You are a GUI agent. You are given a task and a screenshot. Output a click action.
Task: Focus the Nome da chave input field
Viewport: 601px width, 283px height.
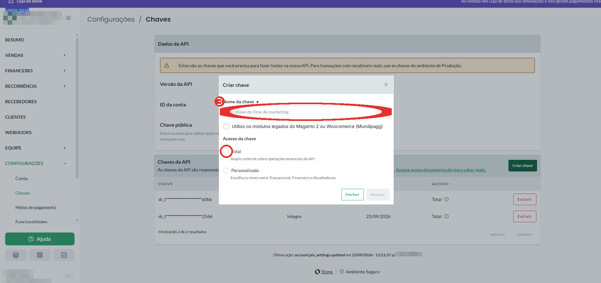click(x=306, y=112)
